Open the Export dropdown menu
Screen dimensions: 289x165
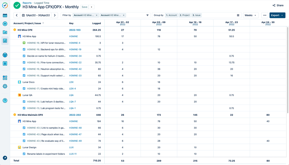[x=277, y=16]
